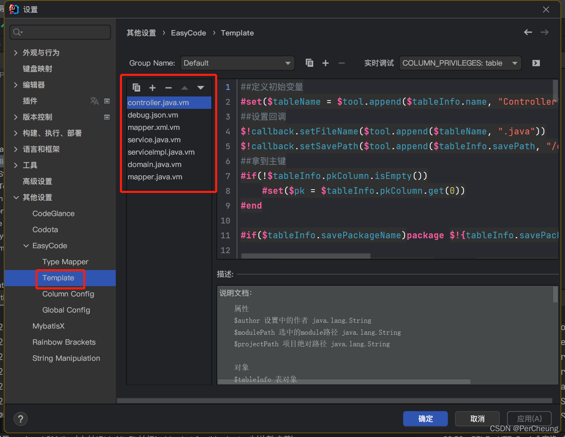The width and height of the screenshot is (565, 437).
Task: Focus the settings search field
Action: [x=60, y=32]
